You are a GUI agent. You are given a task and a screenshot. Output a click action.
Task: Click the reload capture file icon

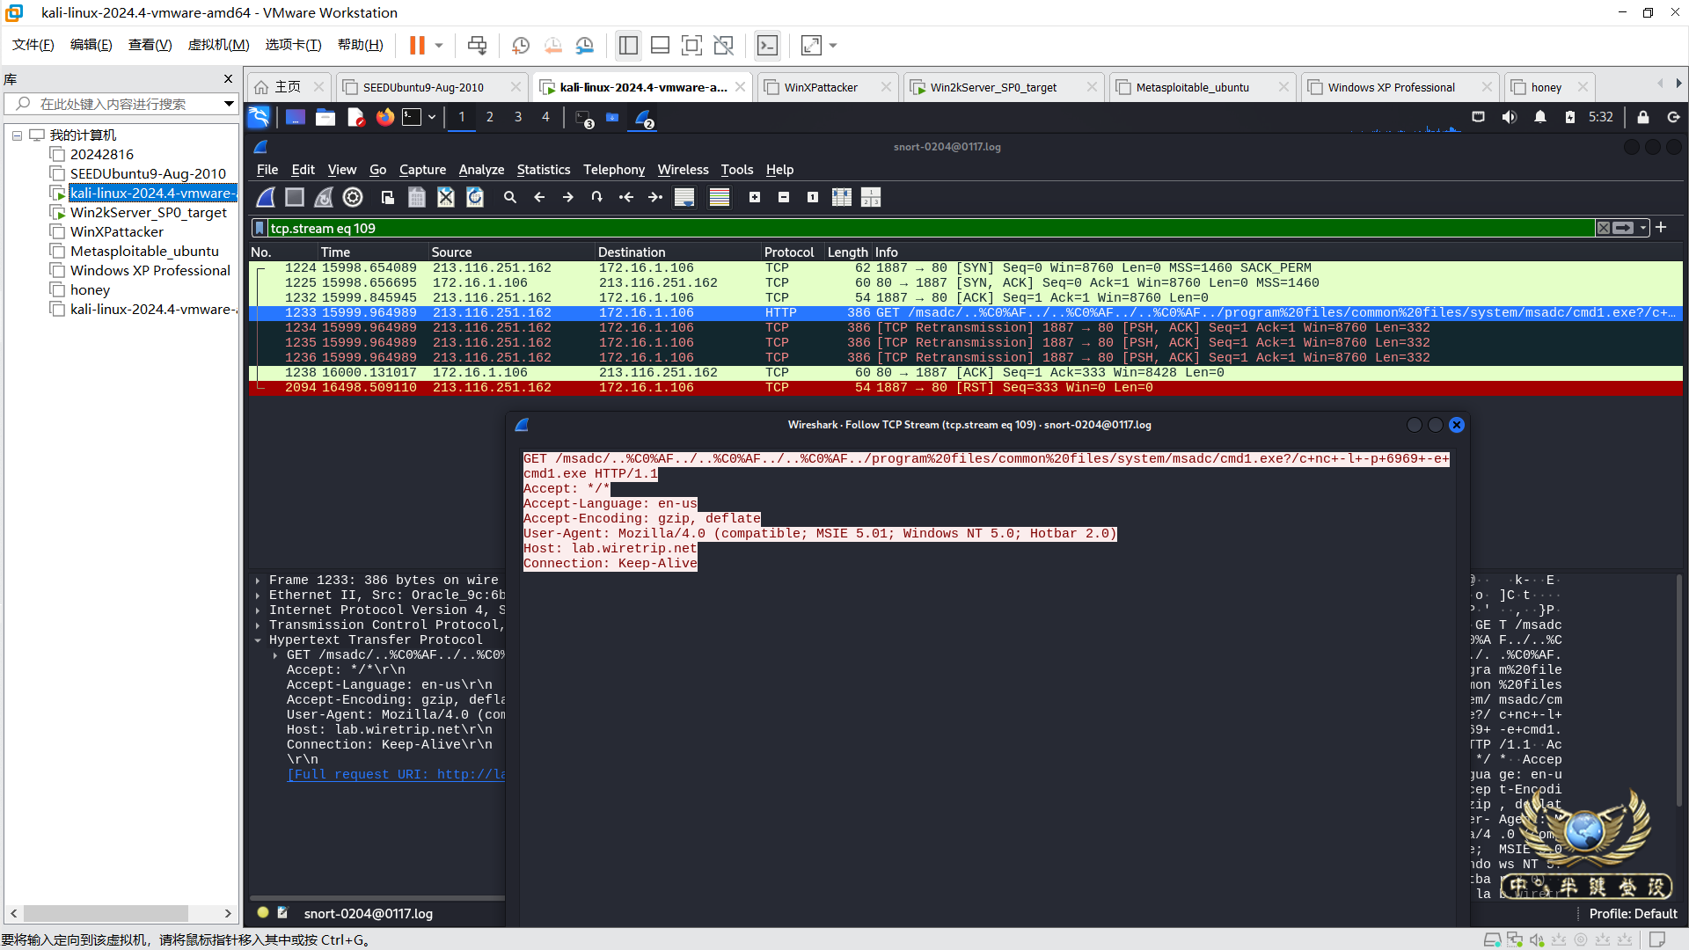pos(475,197)
